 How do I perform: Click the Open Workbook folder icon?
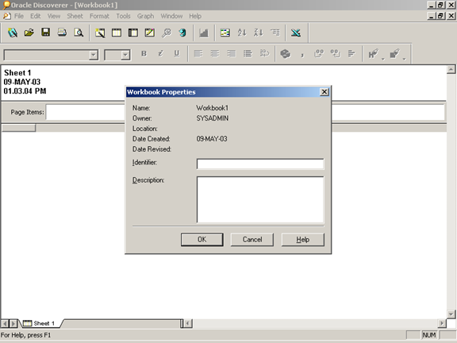pyautogui.click(x=29, y=33)
